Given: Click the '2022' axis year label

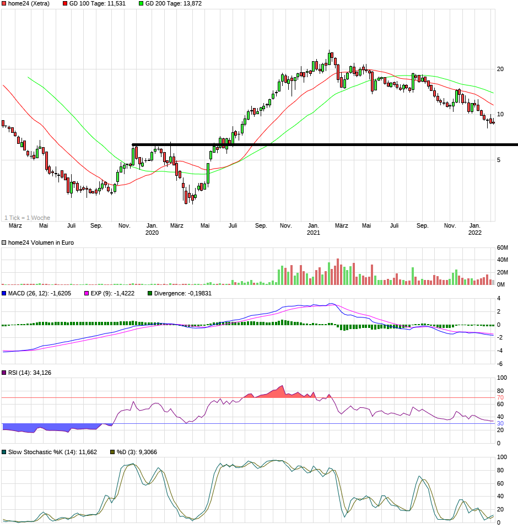Looking at the screenshot, I should point(474,233).
